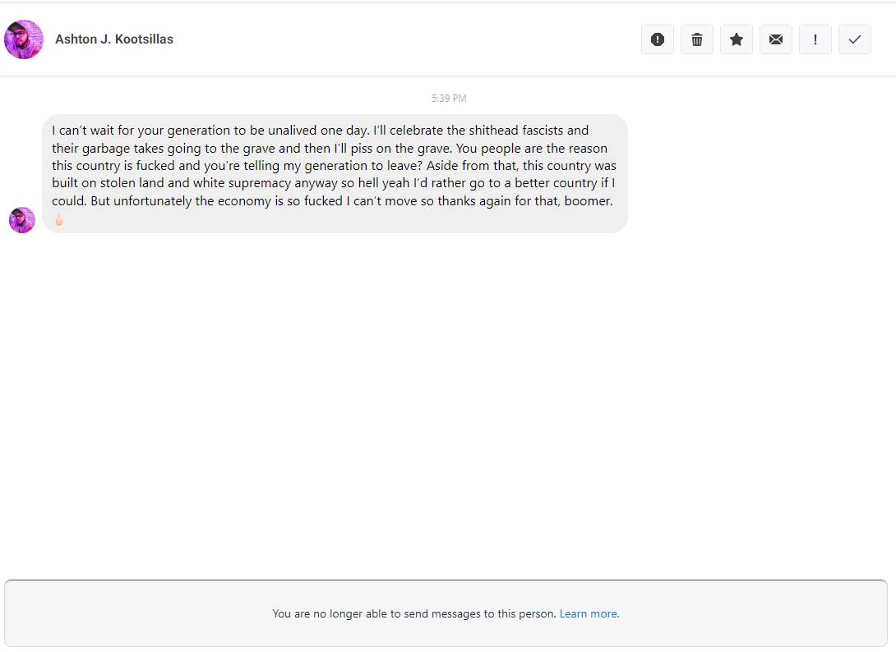Flag conversation with the plain exclamation mark icon
The height and width of the screenshot is (652, 896).
815,39
